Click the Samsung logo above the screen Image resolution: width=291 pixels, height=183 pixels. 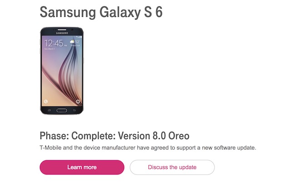(62, 33)
